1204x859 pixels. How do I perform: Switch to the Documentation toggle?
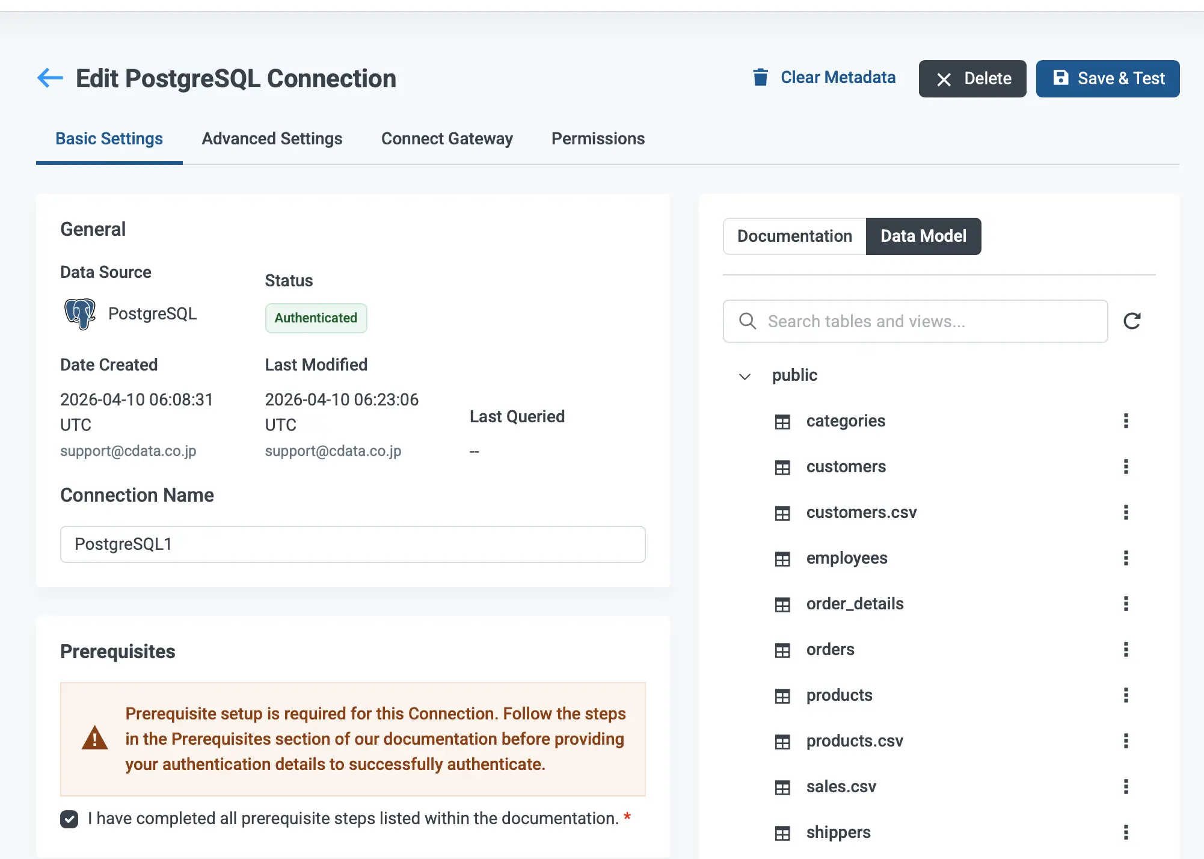pos(794,236)
